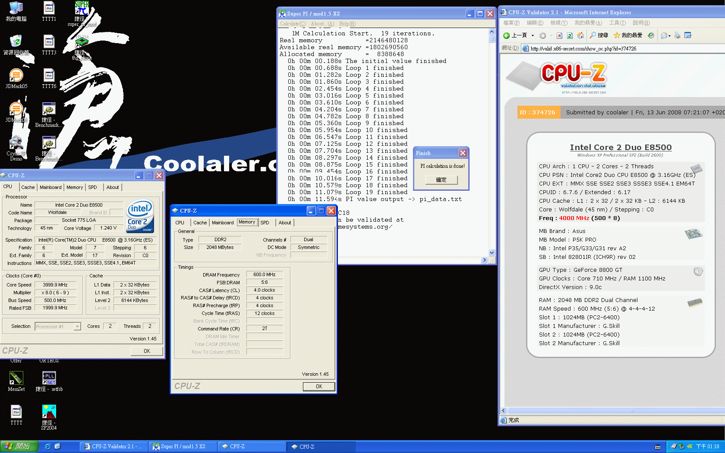Click the Edit page icon in IE toolbar
The width and height of the screenshot is (725, 453).
[688, 35]
